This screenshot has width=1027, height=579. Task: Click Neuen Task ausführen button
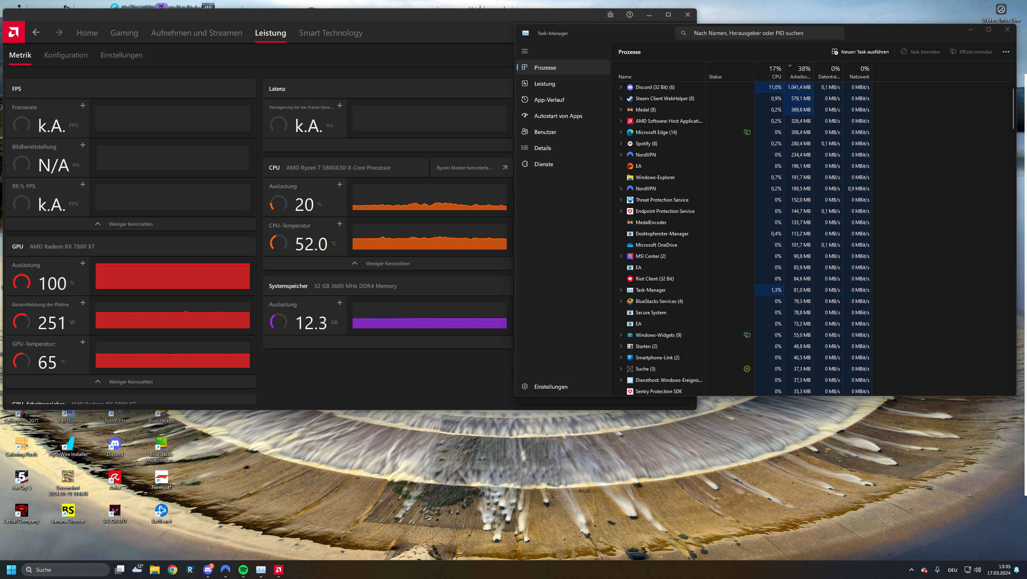coord(860,52)
